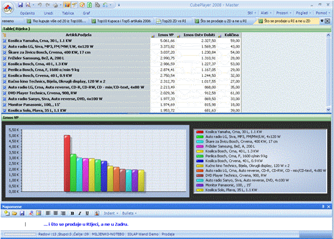Click the Save As icon in quick access toolbar
Screen dimensions: 334x239
click(28, 5)
